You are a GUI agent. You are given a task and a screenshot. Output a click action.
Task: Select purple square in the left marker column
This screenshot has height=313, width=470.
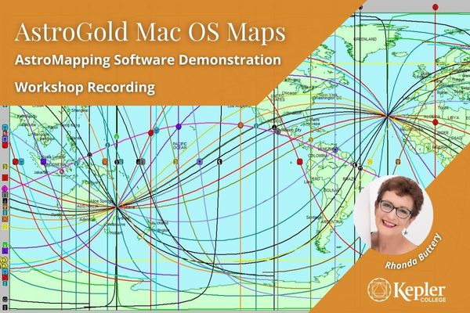click(5, 250)
